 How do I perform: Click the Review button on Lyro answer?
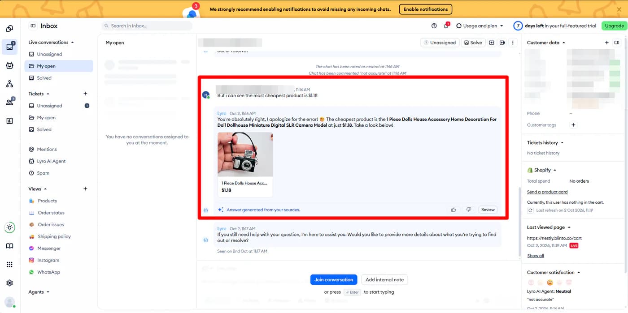click(488, 210)
